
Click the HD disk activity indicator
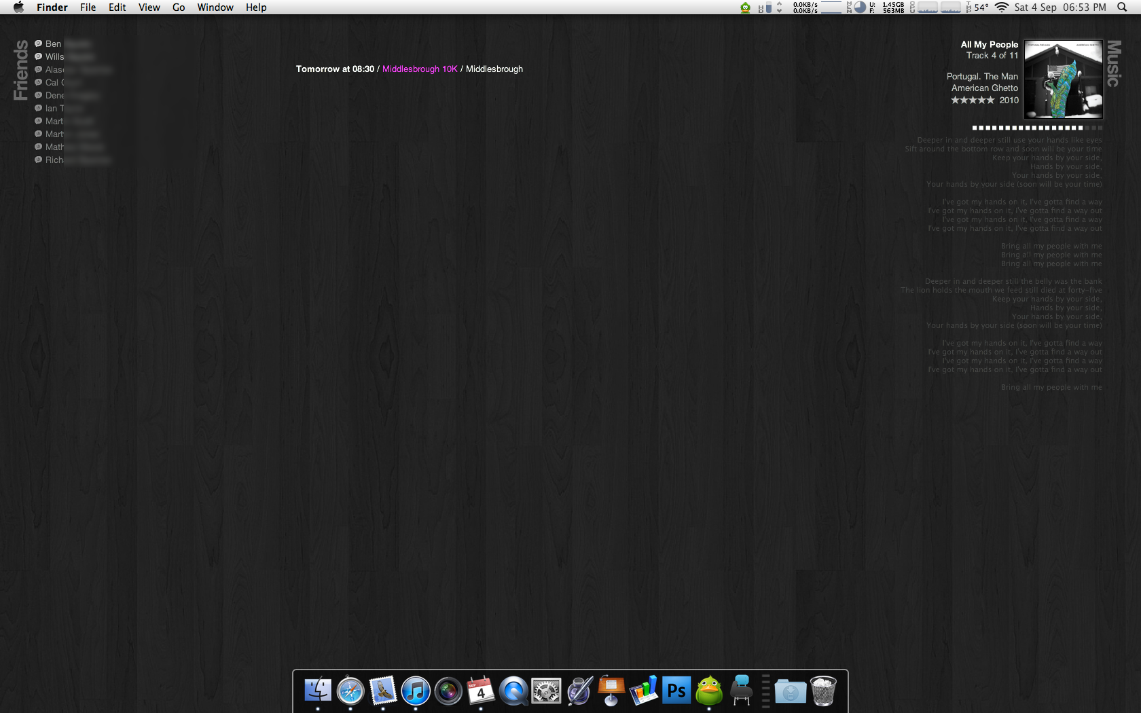(x=765, y=7)
